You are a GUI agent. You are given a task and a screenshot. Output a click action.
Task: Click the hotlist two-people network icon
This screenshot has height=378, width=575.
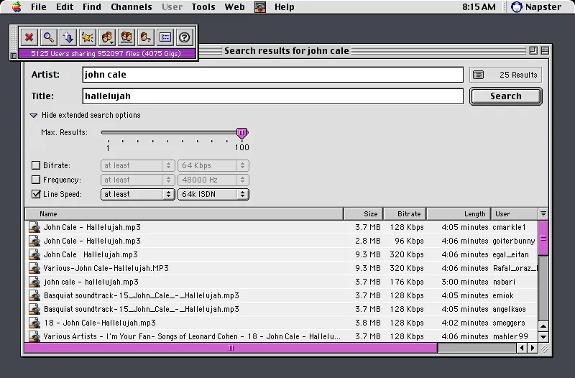point(126,37)
